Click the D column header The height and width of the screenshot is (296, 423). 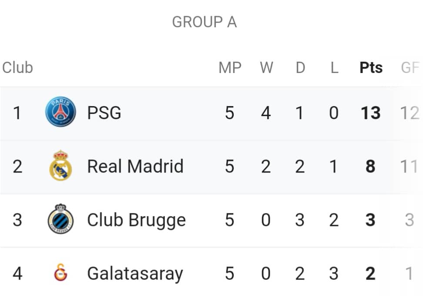tap(300, 68)
